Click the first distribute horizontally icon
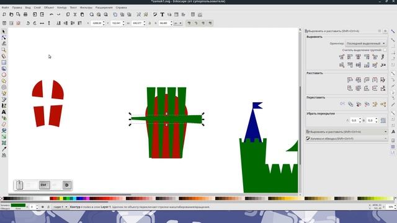This screenshot has height=223, width=397. pos(350,80)
